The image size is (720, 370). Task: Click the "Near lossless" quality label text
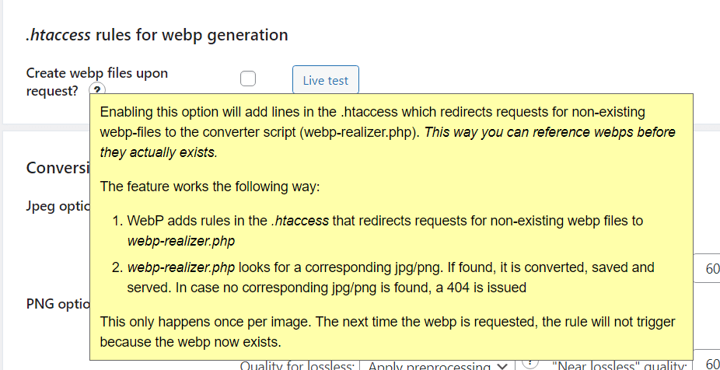click(x=620, y=366)
